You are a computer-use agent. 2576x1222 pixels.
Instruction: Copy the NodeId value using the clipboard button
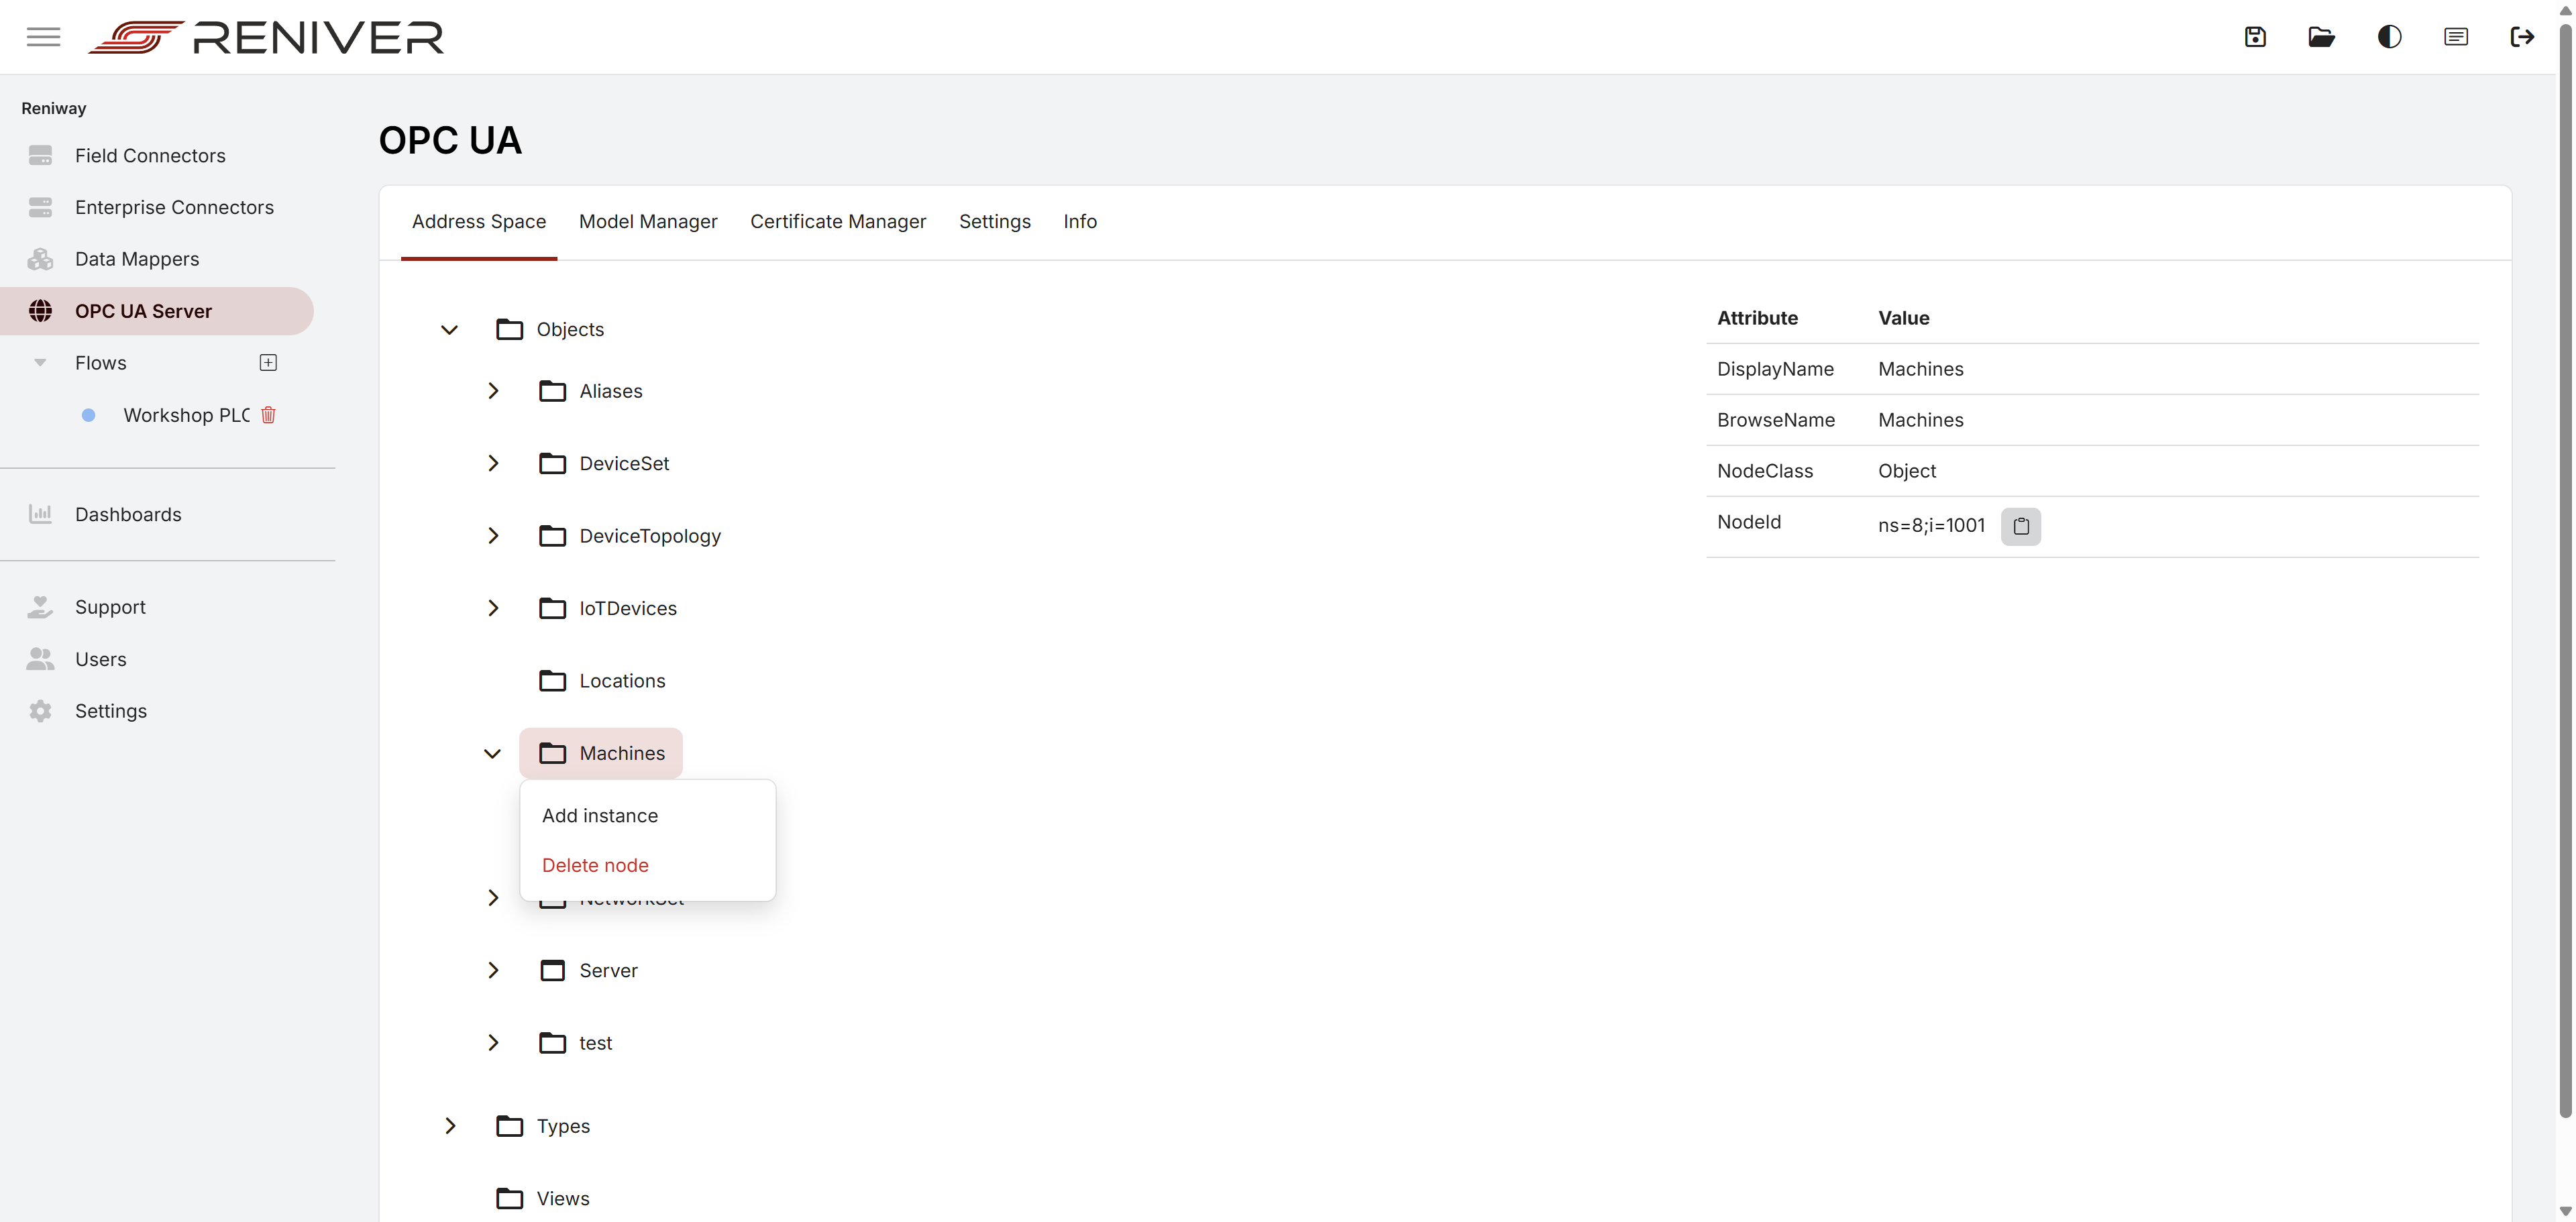(2021, 526)
